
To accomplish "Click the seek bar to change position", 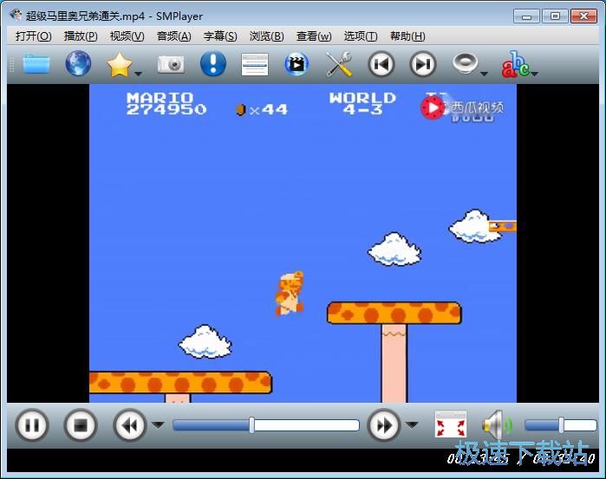I will click(266, 425).
